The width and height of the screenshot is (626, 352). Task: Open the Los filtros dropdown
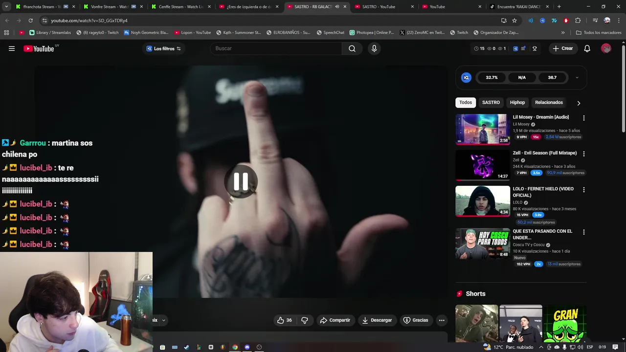point(164,48)
